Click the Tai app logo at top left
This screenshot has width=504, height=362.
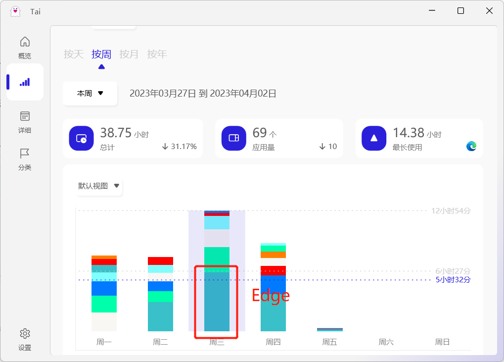(15, 11)
